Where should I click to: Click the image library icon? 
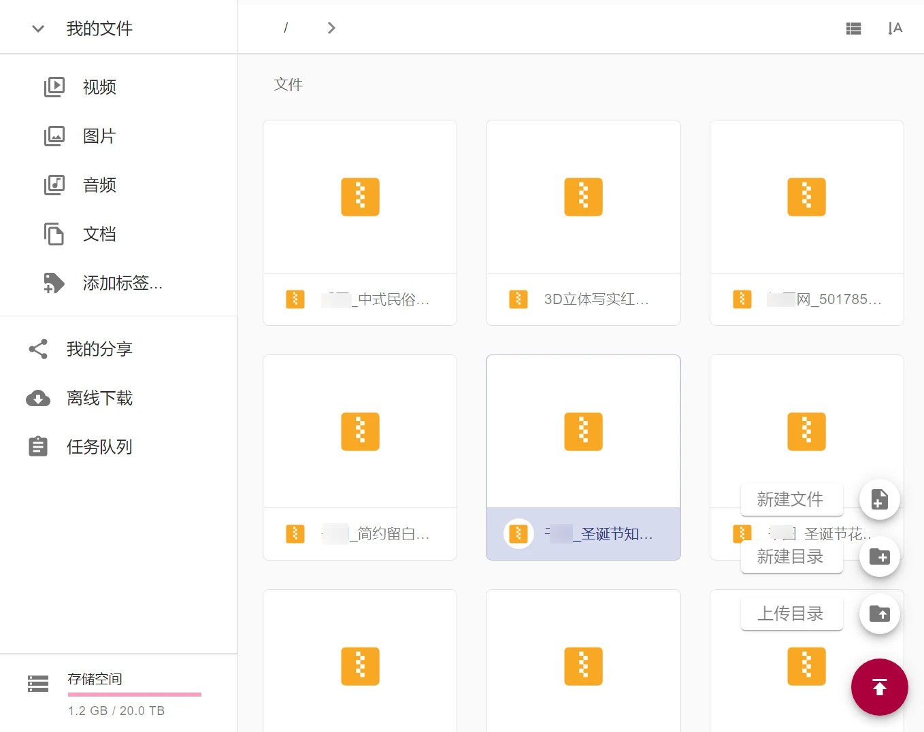tap(54, 136)
